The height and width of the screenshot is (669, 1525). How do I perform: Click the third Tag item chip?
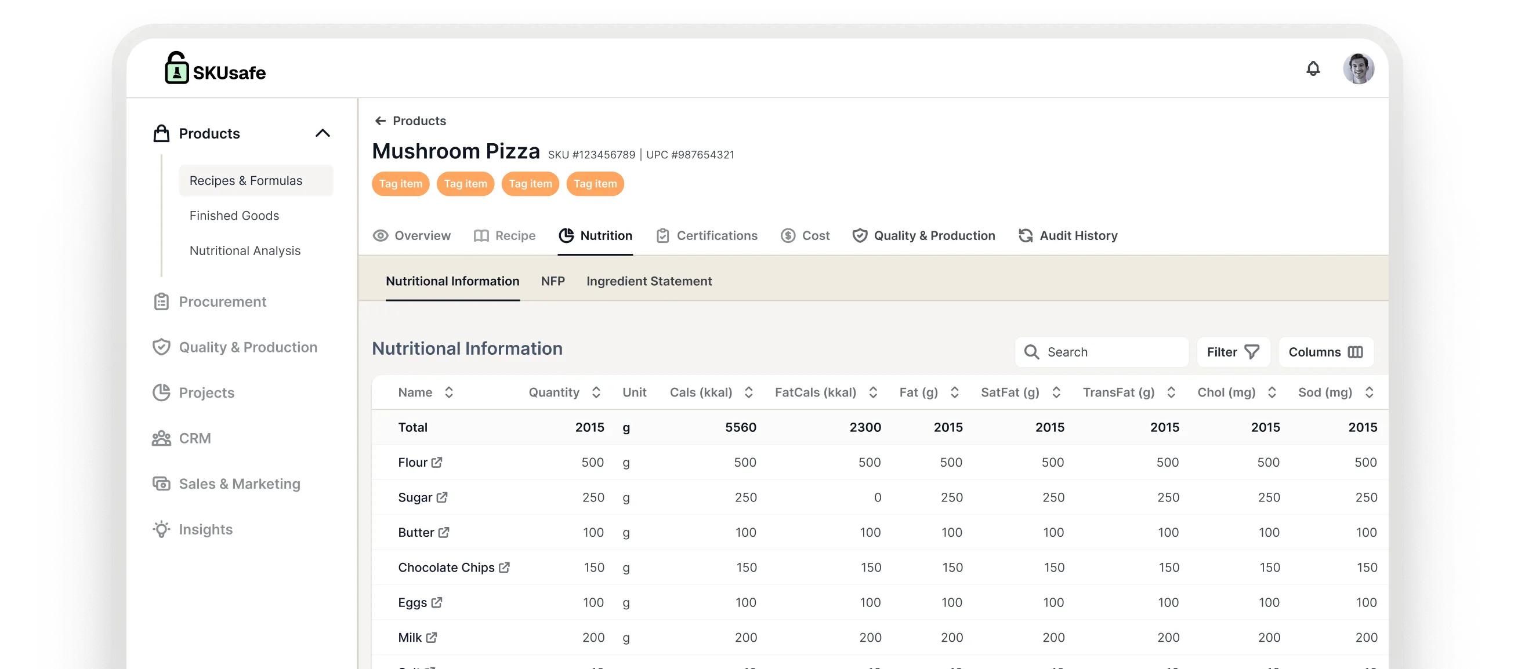tap(530, 183)
